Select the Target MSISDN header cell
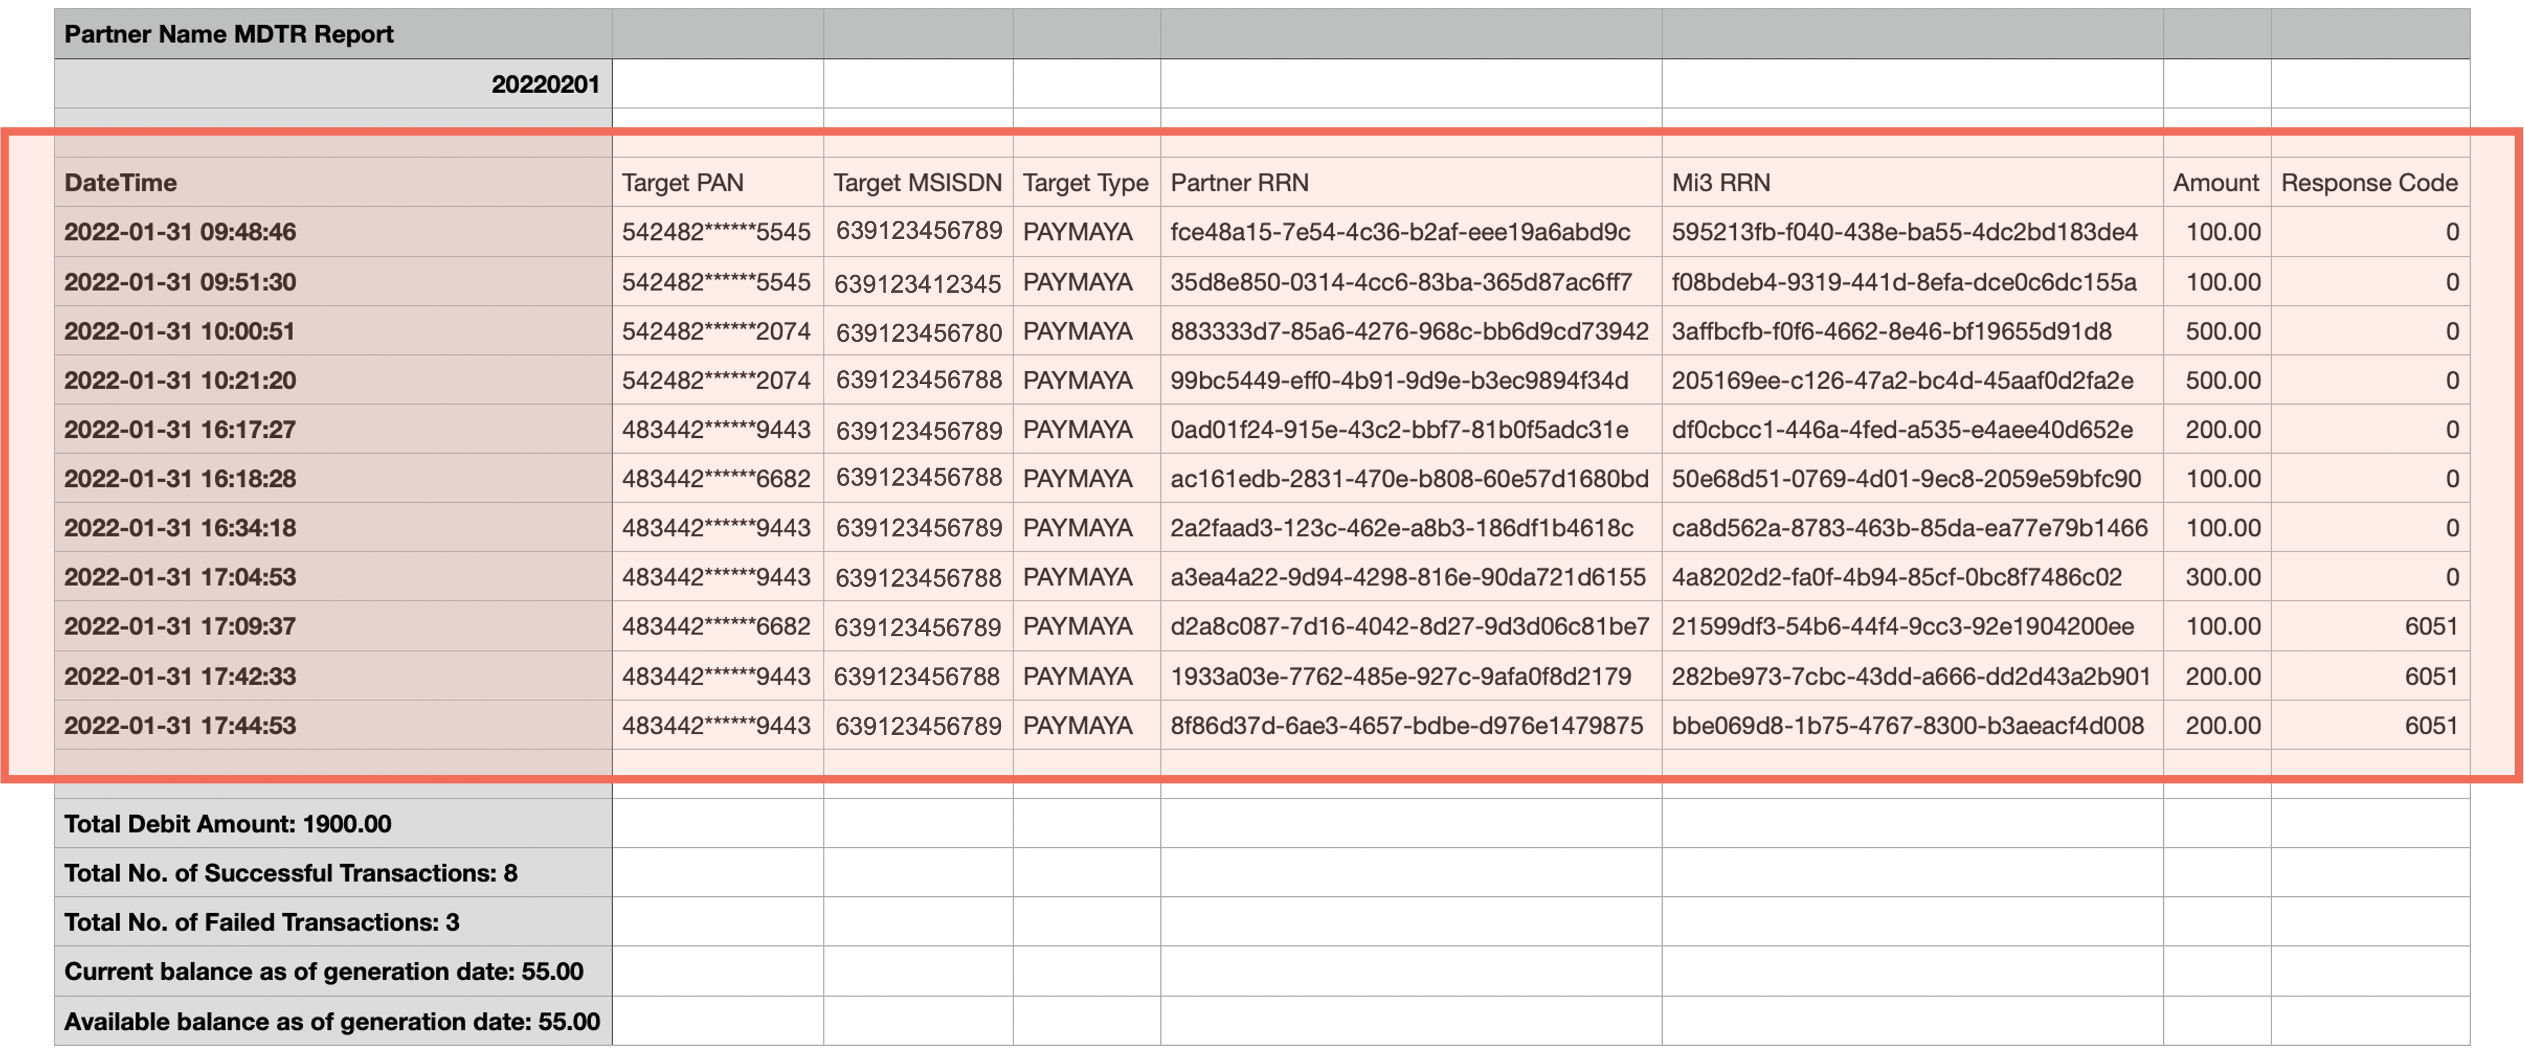 [x=917, y=183]
